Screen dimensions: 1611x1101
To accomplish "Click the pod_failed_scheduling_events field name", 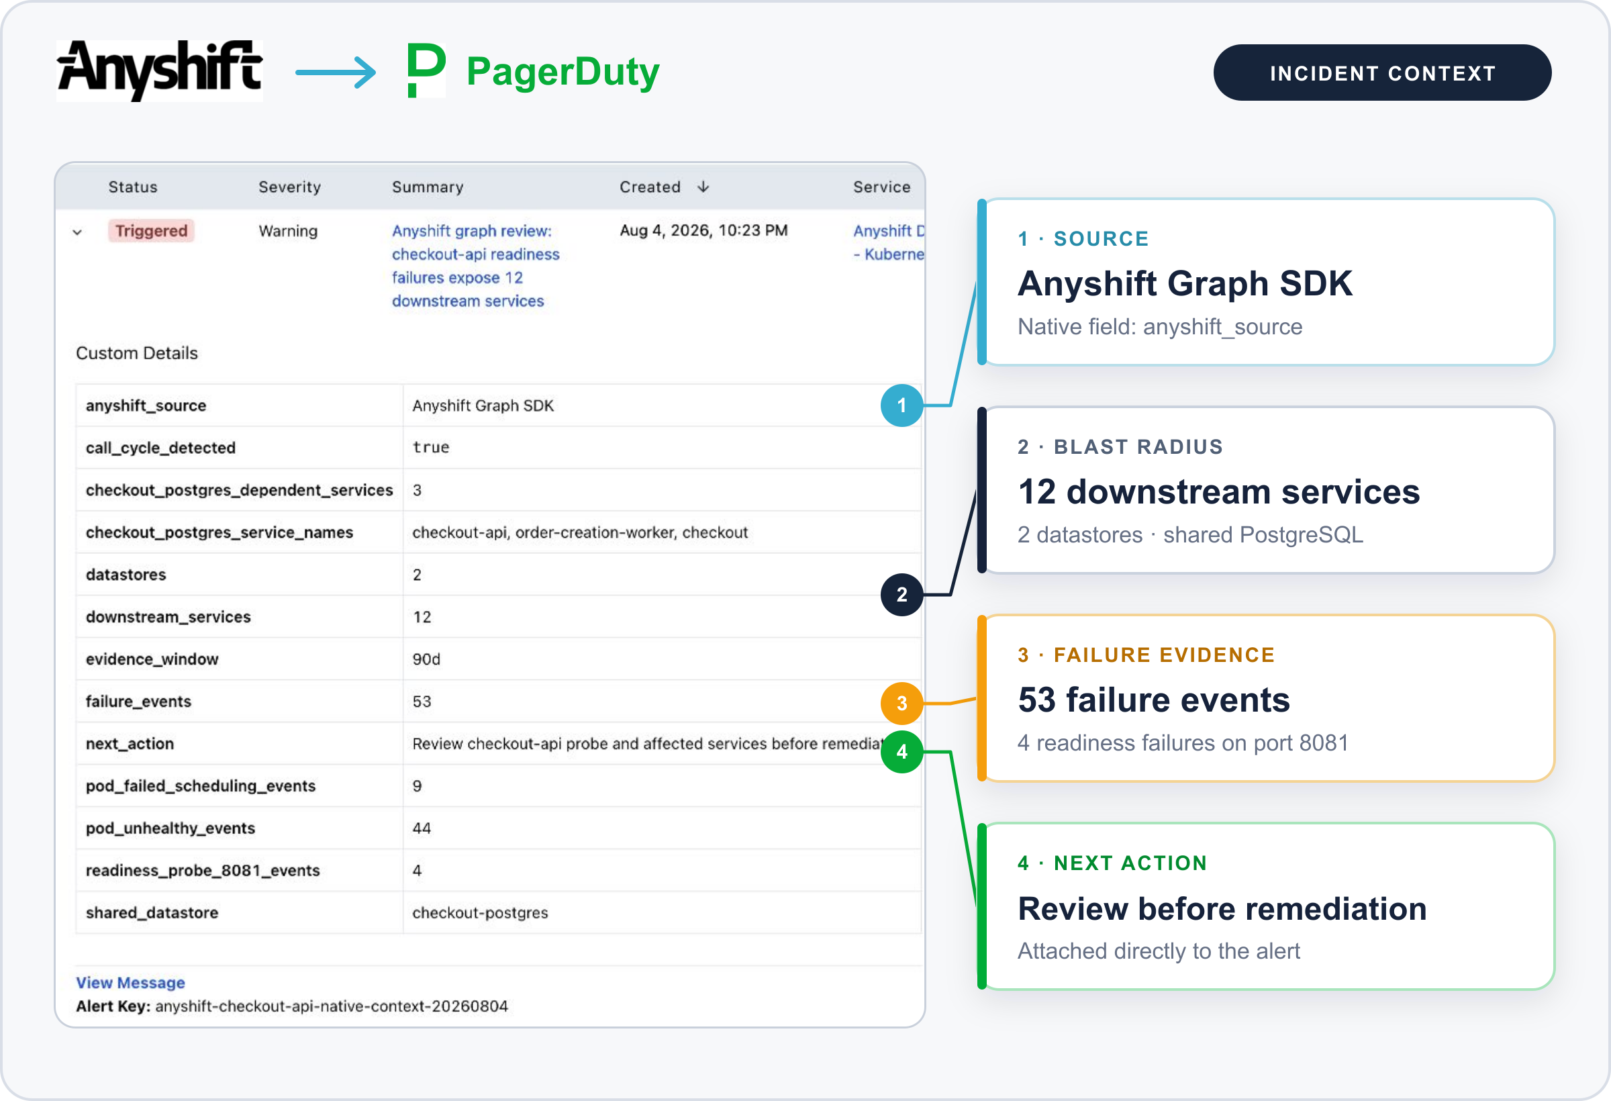I will point(201,786).
